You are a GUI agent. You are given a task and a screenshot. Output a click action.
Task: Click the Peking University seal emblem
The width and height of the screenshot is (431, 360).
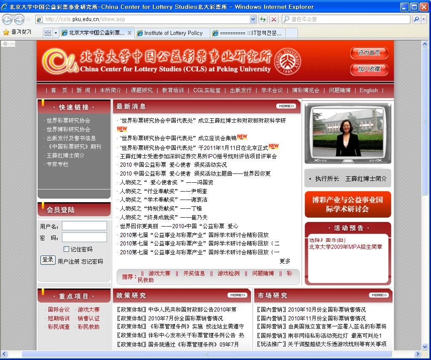tap(287, 61)
